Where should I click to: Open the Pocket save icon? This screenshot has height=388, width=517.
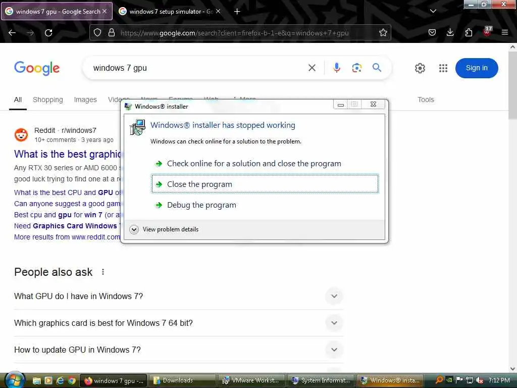coord(432,32)
